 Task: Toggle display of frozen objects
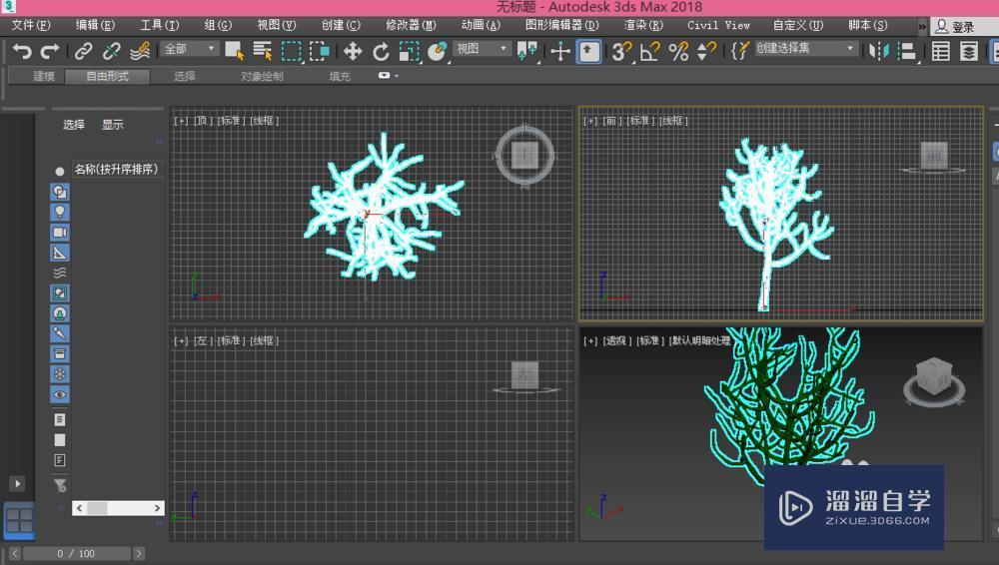click(60, 374)
